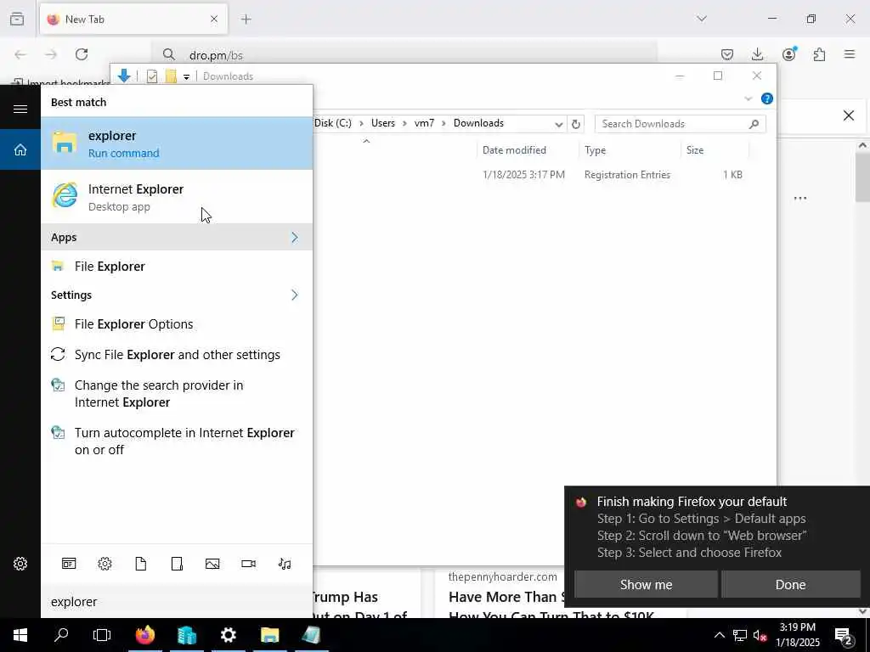Image resolution: width=870 pixels, height=652 pixels.
Task: Open Action Center notifications icon
Action: [x=844, y=635]
